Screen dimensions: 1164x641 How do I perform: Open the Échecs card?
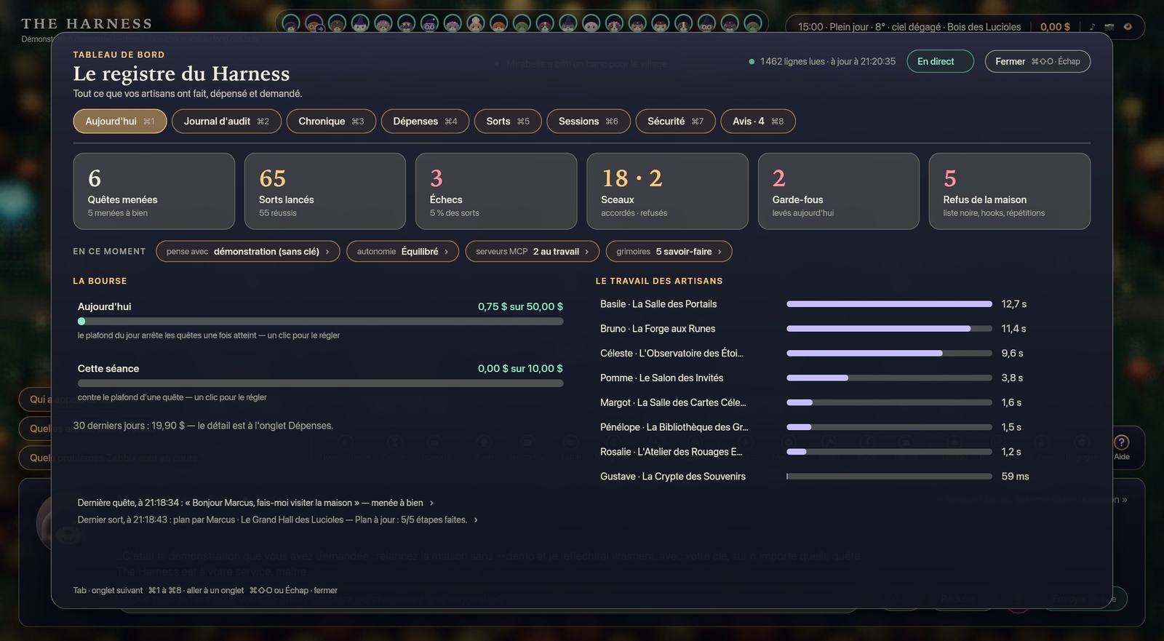496,191
